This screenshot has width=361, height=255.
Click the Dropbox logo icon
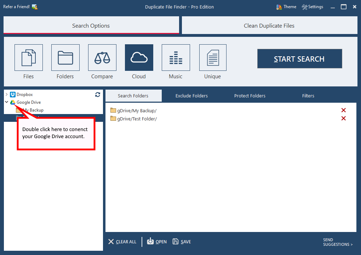click(x=13, y=95)
